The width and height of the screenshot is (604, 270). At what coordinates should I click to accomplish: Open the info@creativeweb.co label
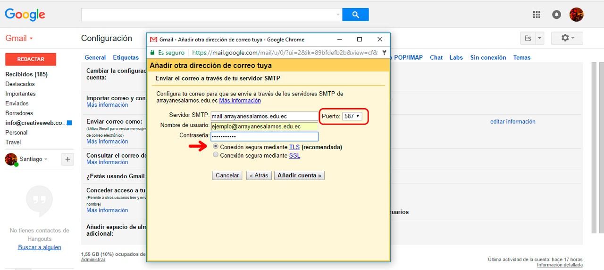point(36,123)
